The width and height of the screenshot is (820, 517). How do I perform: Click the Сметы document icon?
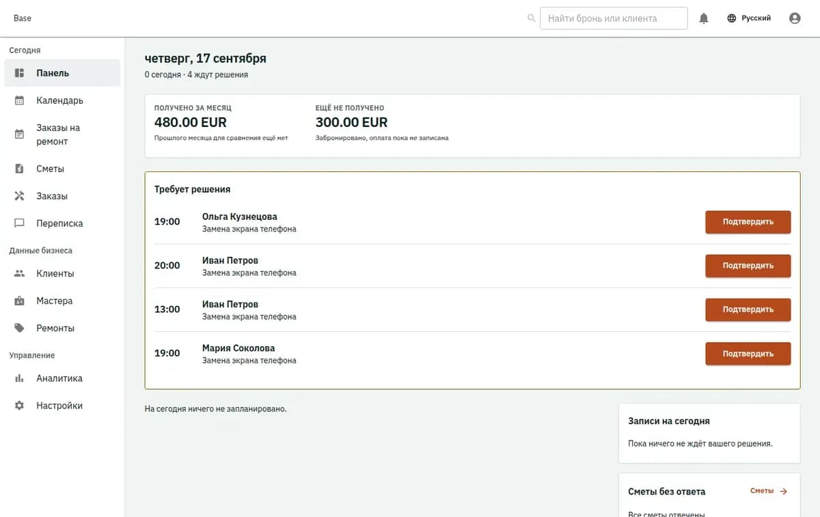coord(20,169)
